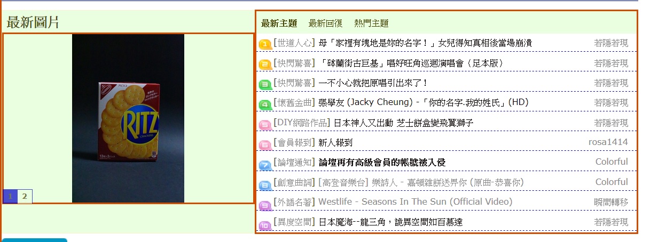Open the RITZ cracker box picture
This screenshot has width=658, height=242.
click(x=128, y=118)
